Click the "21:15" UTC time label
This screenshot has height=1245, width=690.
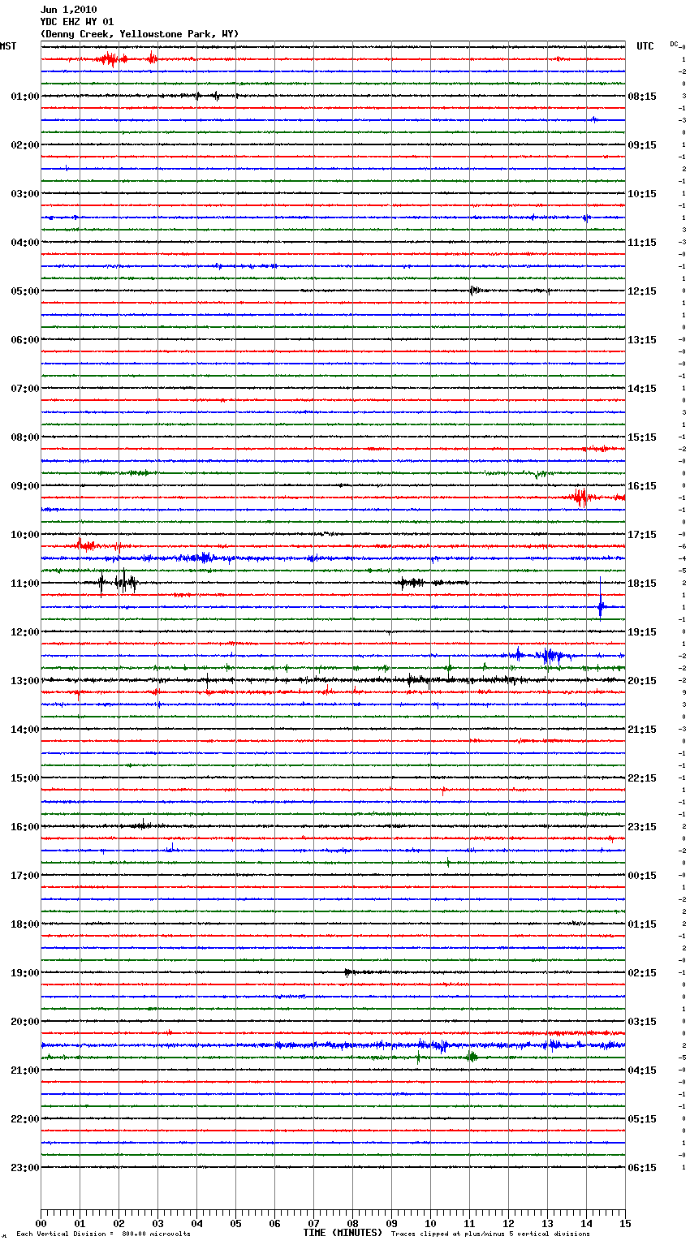[x=642, y=730]
